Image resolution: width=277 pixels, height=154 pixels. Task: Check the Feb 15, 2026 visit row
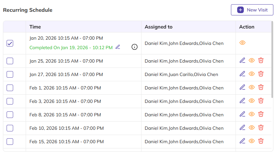(x=10, y=142)
